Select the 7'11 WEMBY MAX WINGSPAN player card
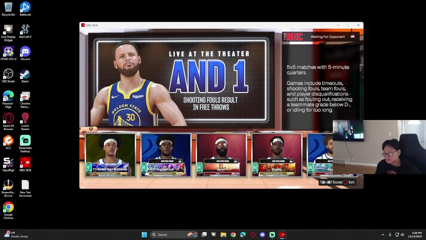Image resolution: width=426 pixels, height=240 pixels. coord(110,155)
